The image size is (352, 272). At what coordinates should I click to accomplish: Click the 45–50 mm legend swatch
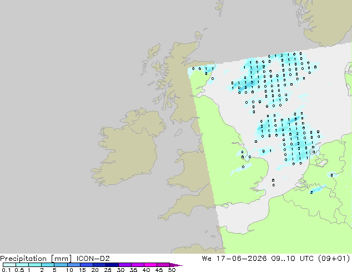pyautogui.click(x=163, y=265)
